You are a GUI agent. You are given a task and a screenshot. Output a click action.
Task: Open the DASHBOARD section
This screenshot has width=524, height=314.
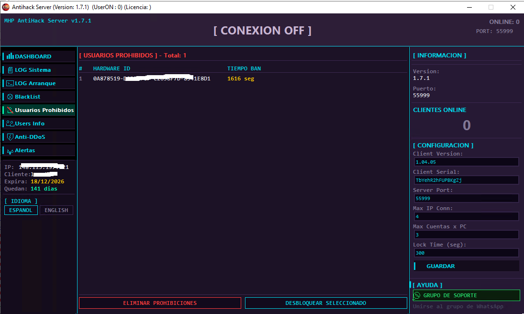(39, 56)
